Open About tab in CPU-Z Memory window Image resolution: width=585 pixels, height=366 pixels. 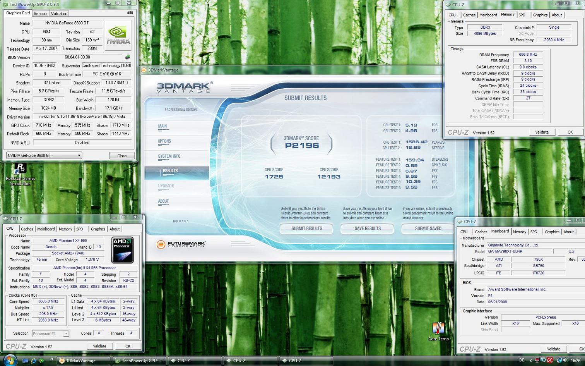557,15
